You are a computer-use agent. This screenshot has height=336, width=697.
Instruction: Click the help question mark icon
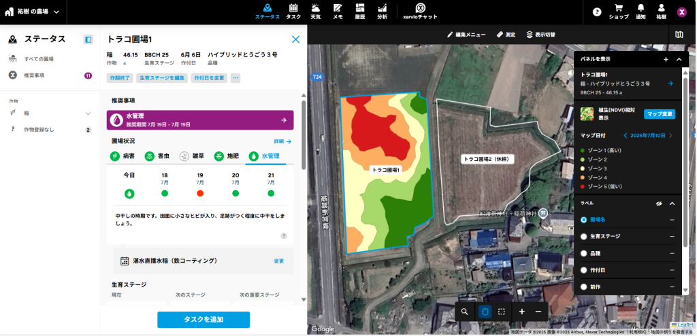(597, 12)
